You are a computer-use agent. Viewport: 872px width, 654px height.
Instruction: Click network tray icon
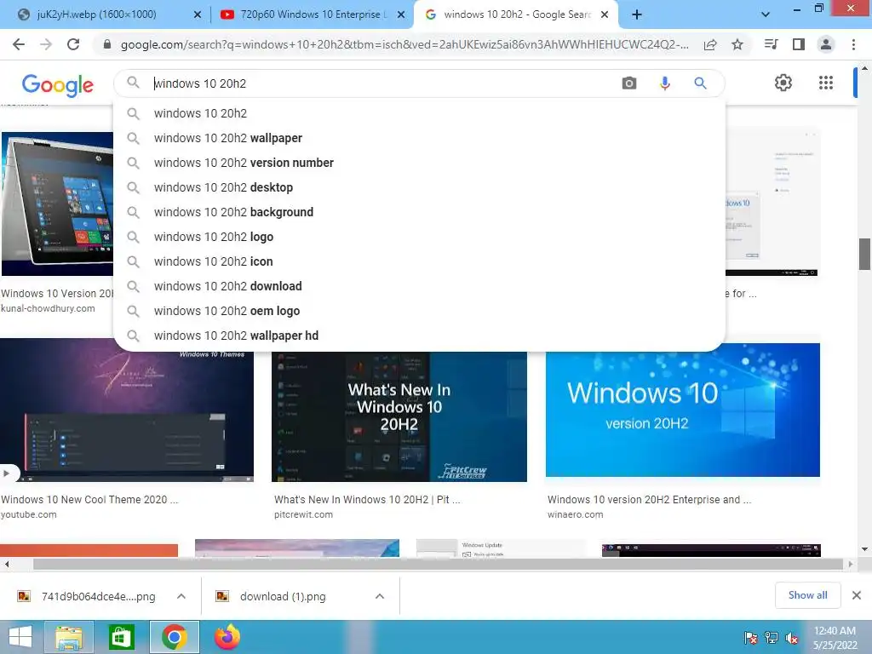772,638
